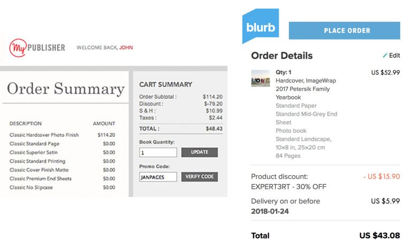The height and width of the screenshot is (251, 411).
Task: Select Classic Hardcover Photo Finish row
Action: click(62, 135)
